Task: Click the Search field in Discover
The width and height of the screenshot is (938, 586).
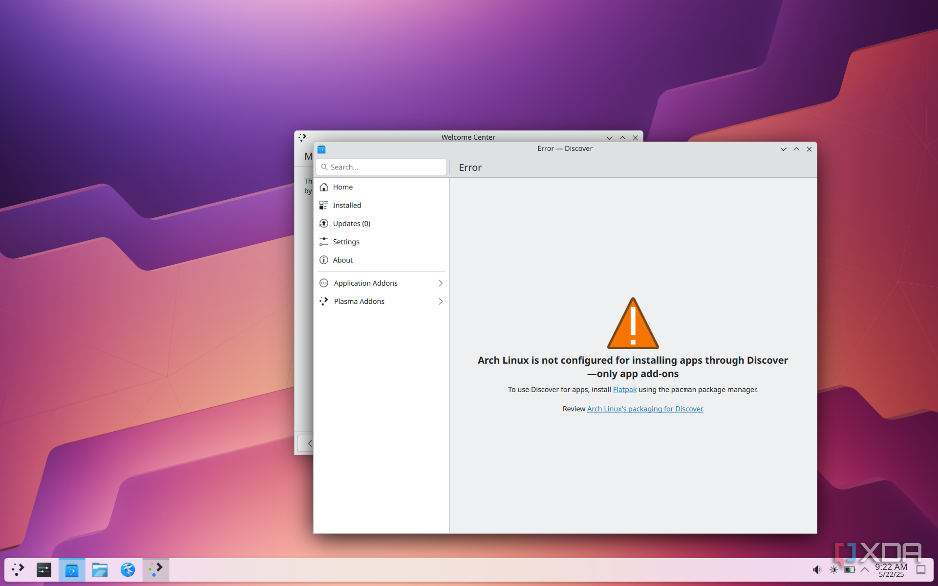Action: click(x=381, y=167)
